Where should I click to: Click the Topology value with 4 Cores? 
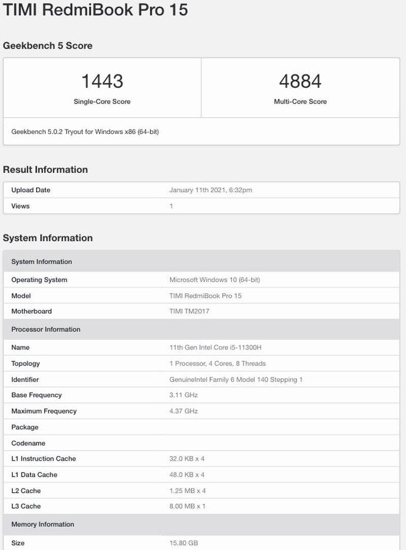click(x=218, y=364)
